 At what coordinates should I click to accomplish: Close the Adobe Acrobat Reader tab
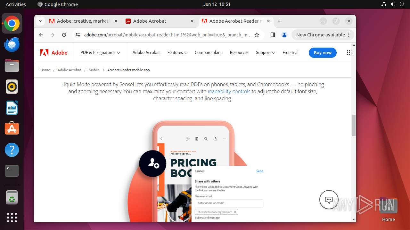point(268,21)
